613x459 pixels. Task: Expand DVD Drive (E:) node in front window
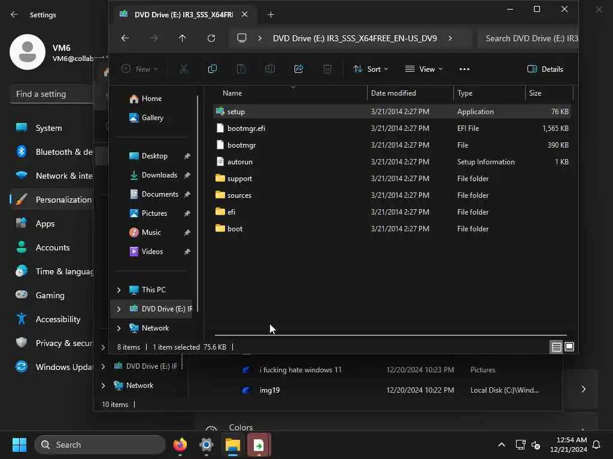(x=119, y=309)
